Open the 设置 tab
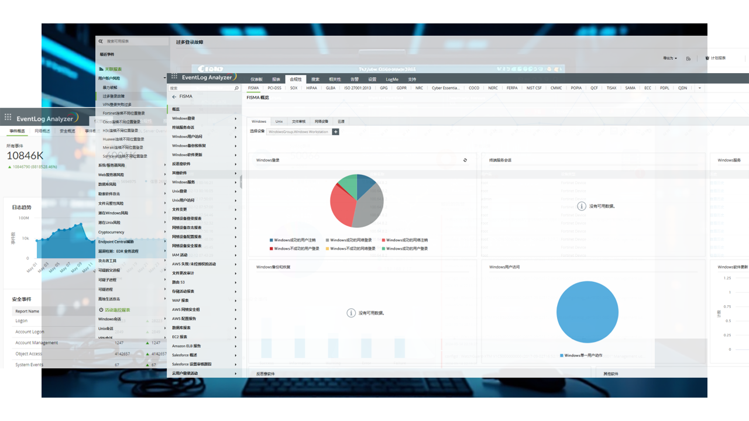The width and height of the screenshot is (749, 421). coord(372,79)
